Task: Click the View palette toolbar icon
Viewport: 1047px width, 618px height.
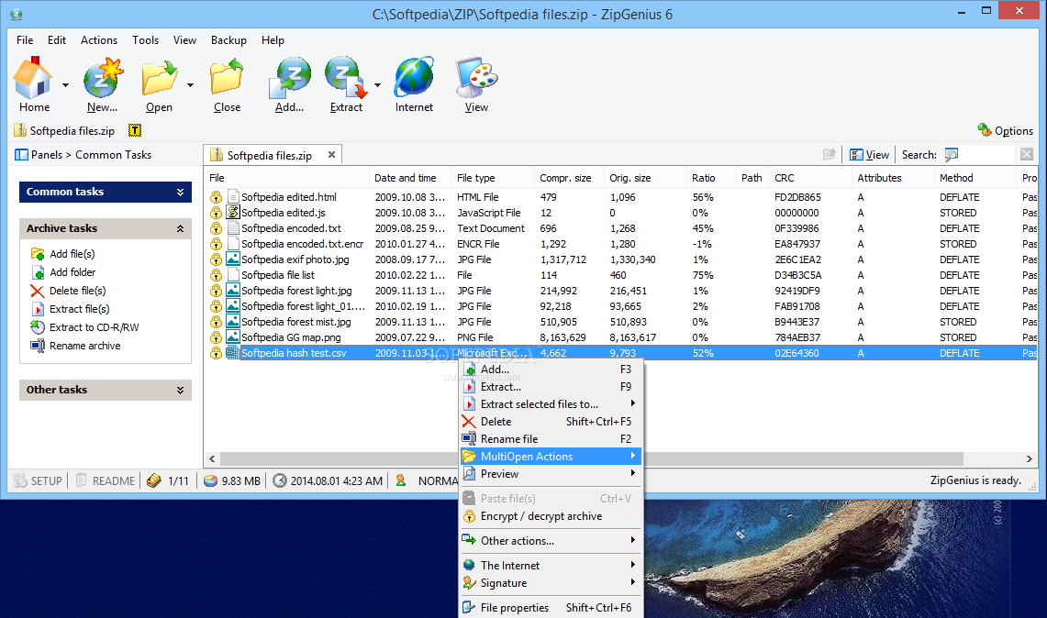Action: (x=476, y=78)
